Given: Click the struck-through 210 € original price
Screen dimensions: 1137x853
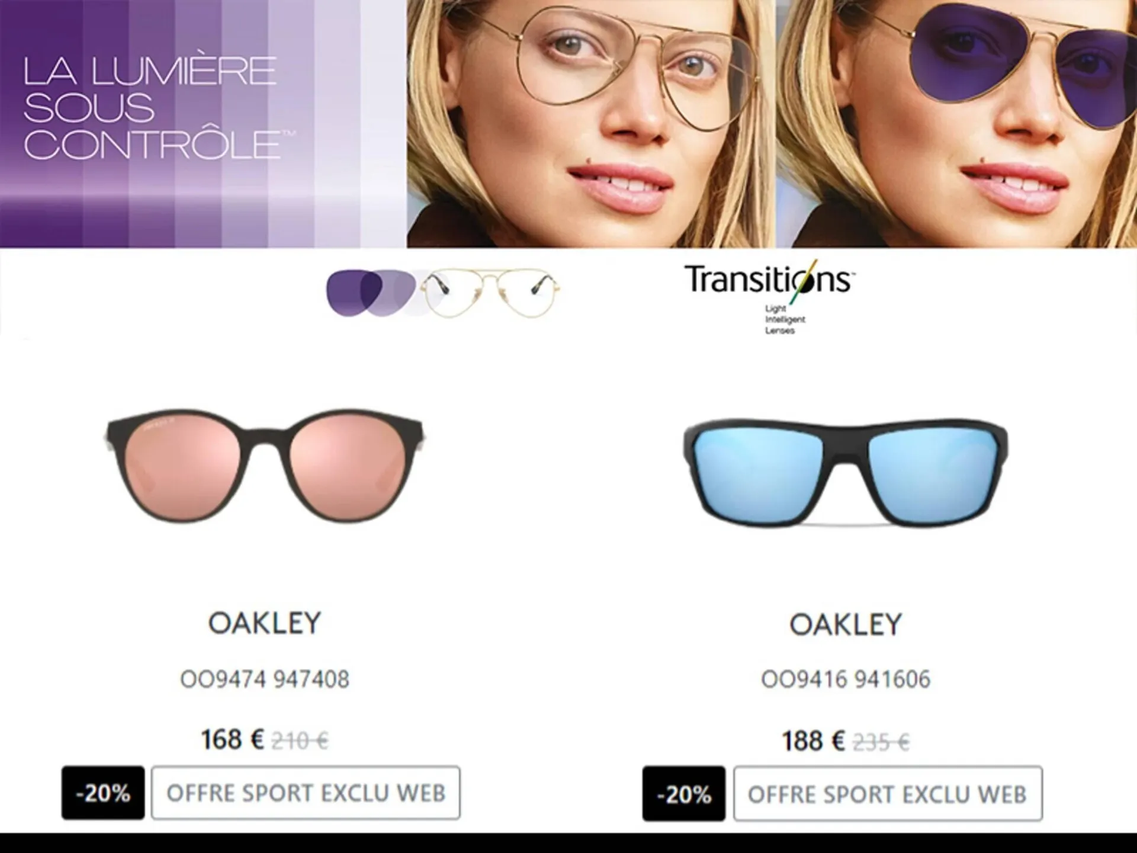Looking at the screenshot, I should point(300,740).
